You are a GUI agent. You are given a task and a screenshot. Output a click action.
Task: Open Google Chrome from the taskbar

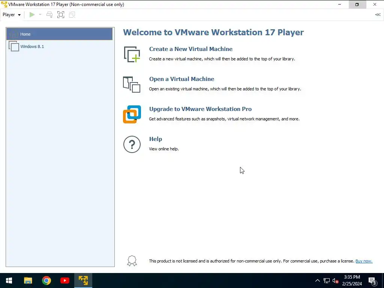tap(46, 280)
